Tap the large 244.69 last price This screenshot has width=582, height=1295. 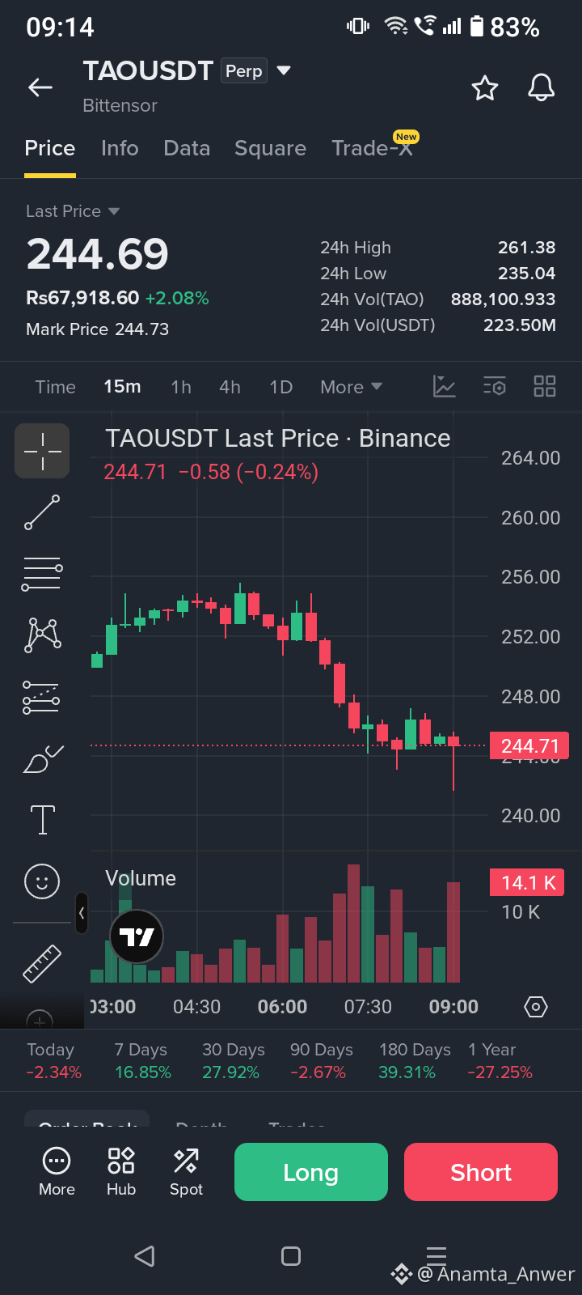98,254
